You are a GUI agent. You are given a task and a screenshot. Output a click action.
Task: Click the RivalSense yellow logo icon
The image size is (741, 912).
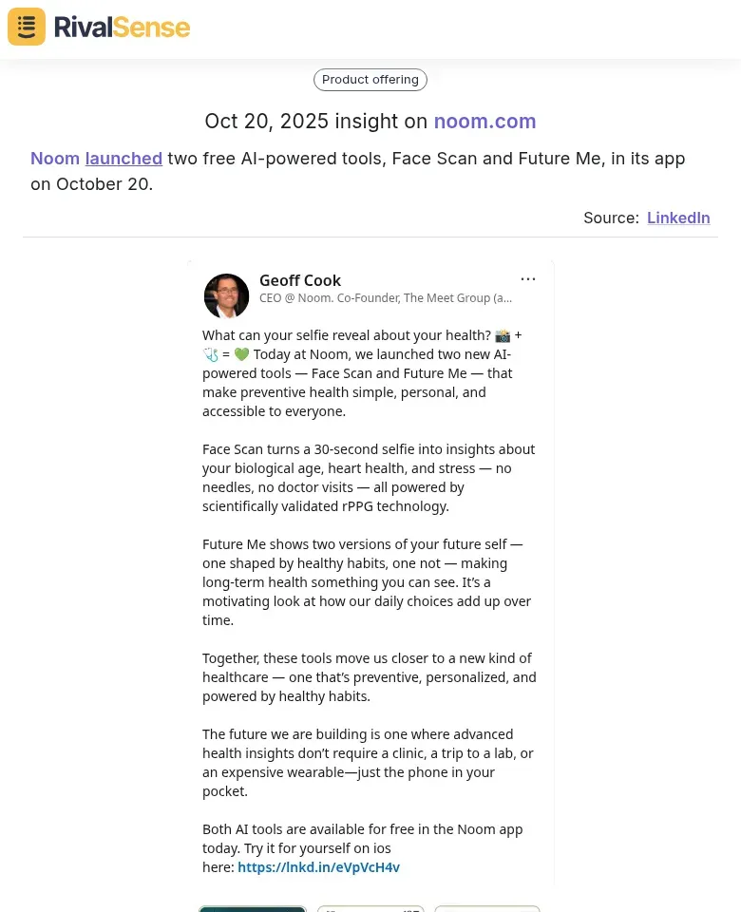(x=27, y=27)
